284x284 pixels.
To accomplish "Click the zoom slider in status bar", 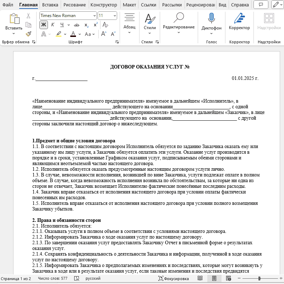I will 260,279.
